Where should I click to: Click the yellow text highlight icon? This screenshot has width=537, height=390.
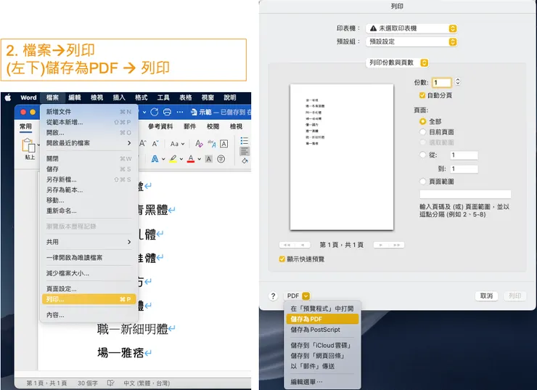click(173, 159)
